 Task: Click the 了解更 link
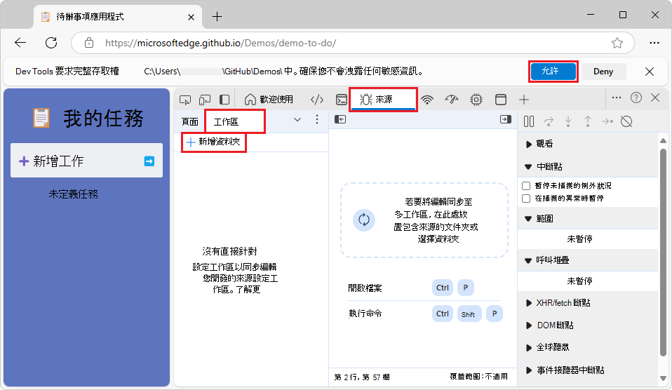pos(248,290)
